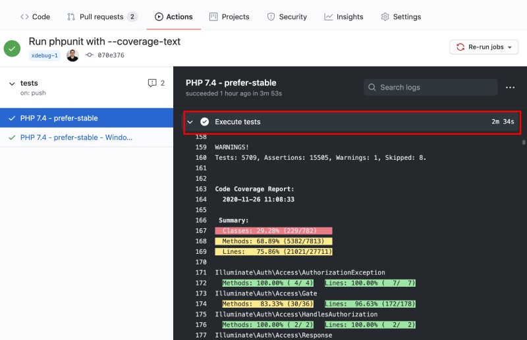Click the WARNINGS! log text
The image size is (527, 340).
[x=232, y=147]
